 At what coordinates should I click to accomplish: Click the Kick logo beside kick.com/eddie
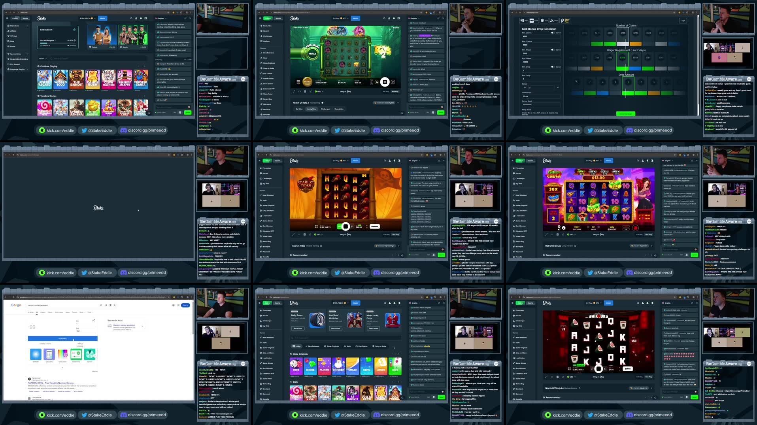click(42, 130)
